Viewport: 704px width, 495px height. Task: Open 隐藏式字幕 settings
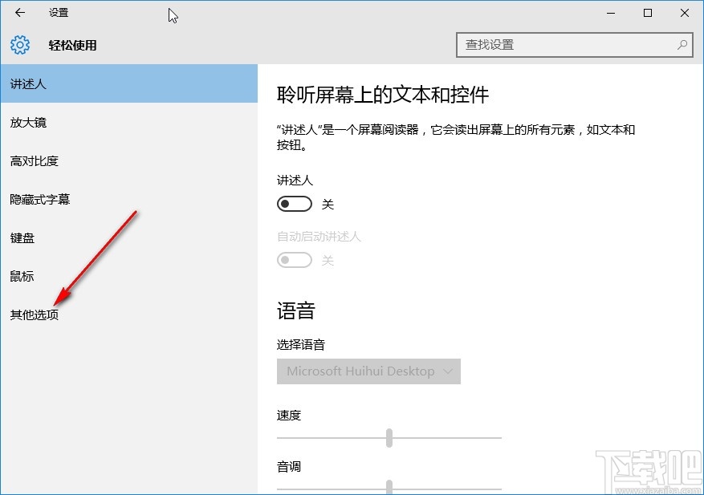pos(39,199)
